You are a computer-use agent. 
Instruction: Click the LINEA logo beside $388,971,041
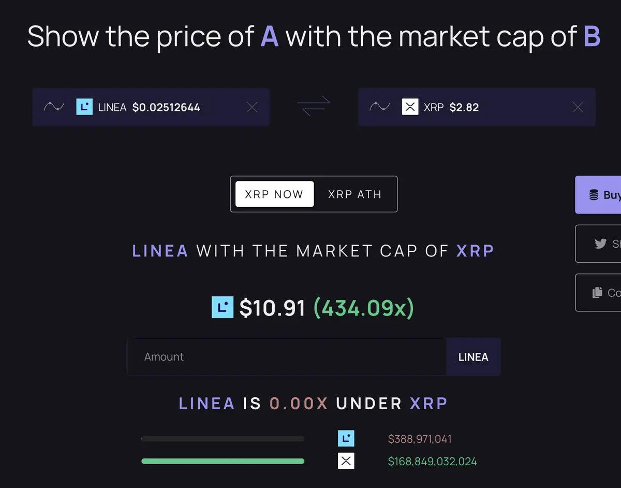click(x=346, y=439)
